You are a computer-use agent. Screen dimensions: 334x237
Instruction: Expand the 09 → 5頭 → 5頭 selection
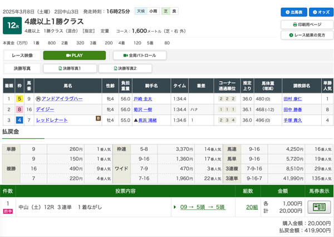click(x=202, y=207)
